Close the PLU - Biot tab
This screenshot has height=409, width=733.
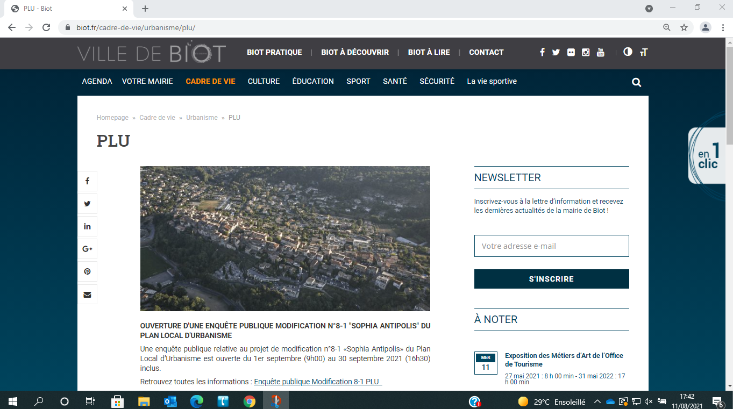tap(125, 9)
